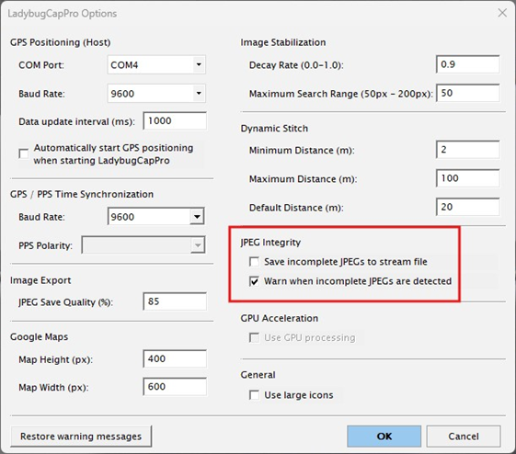Enable automatically start GPS positioning checkbox

24,153
